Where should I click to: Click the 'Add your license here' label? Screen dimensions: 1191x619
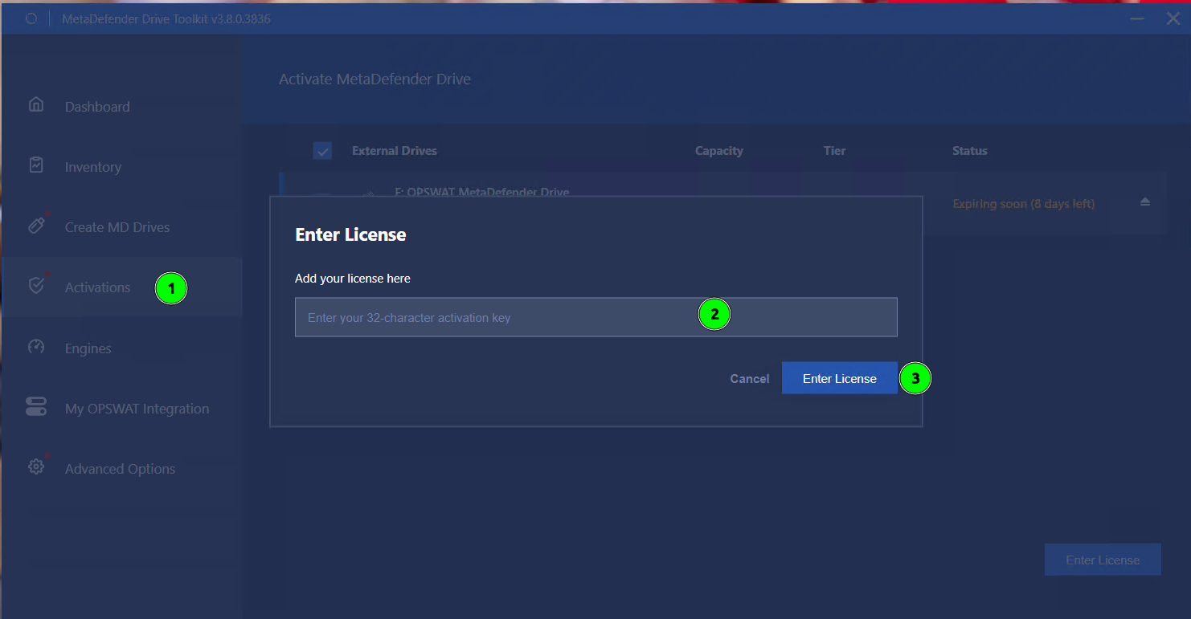[x=353, y=279]
